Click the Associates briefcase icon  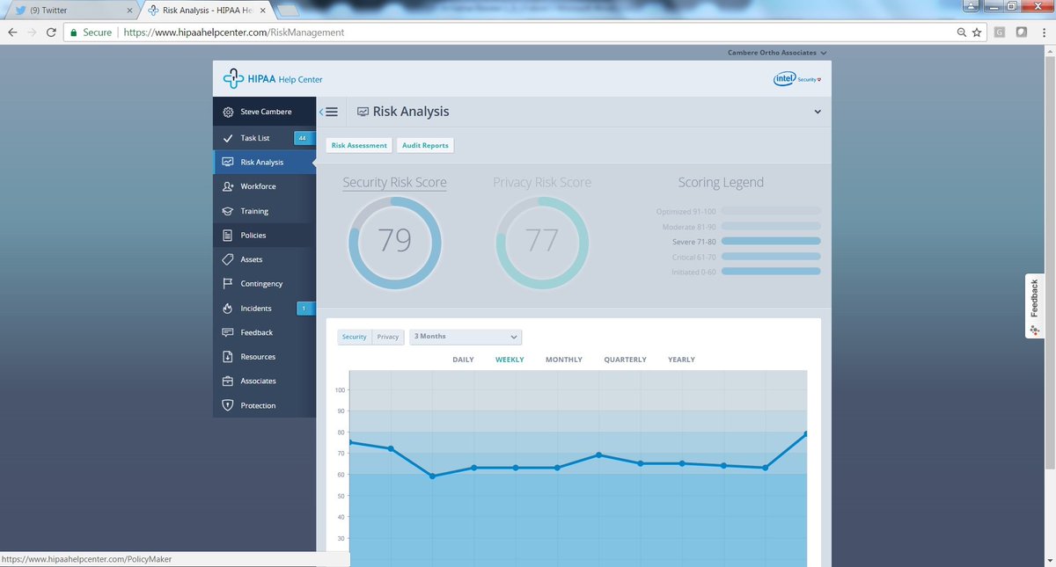pyautogui.click(x=228, y=381)
